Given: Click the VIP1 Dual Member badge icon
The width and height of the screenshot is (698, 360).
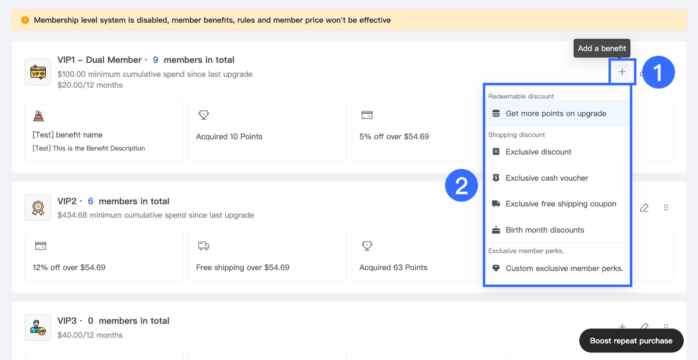Looking at the screenshot, I should [38, 72].
